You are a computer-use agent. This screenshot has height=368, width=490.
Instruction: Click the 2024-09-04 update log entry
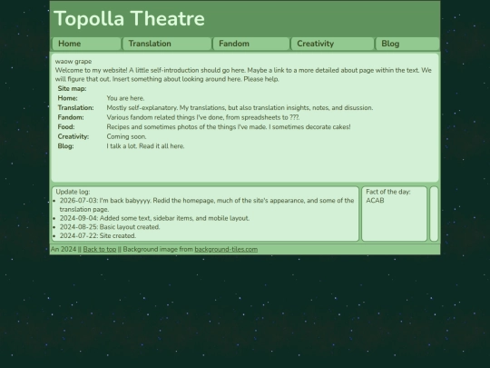pos(154,218)
